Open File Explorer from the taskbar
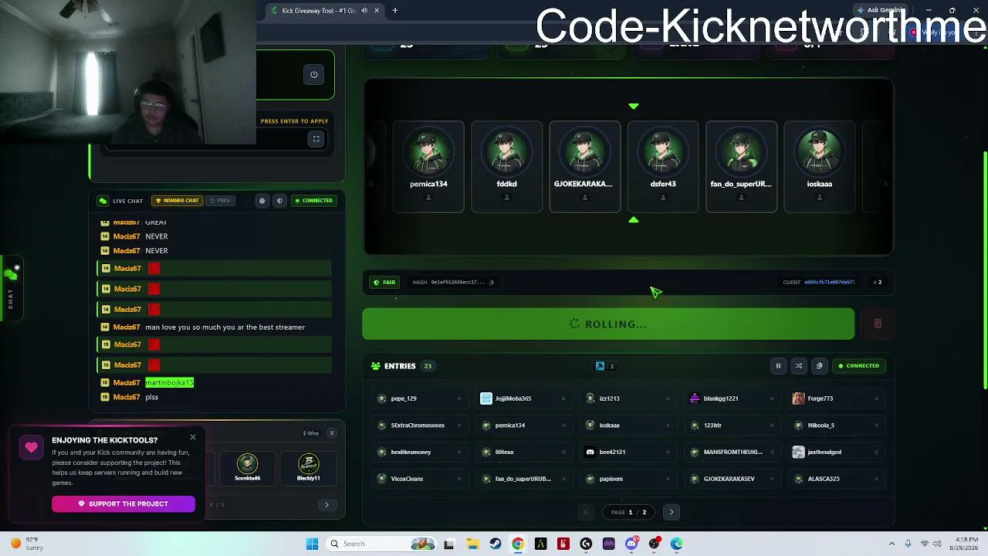This screenshot has height=556, width=988. pos(472,544)
